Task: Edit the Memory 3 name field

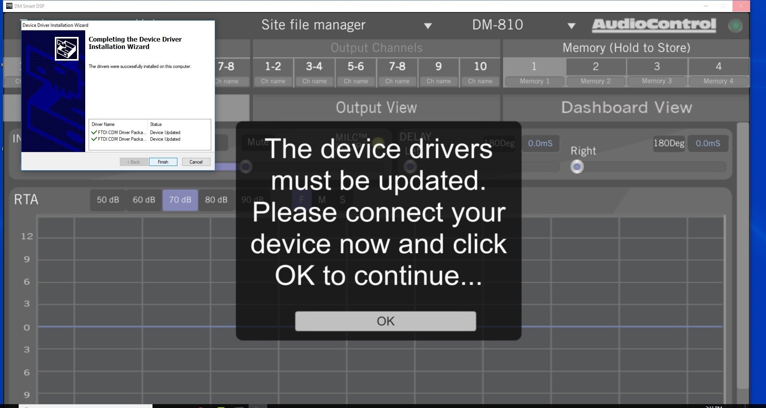Action: pyautogui.click(x=657, y=81)
